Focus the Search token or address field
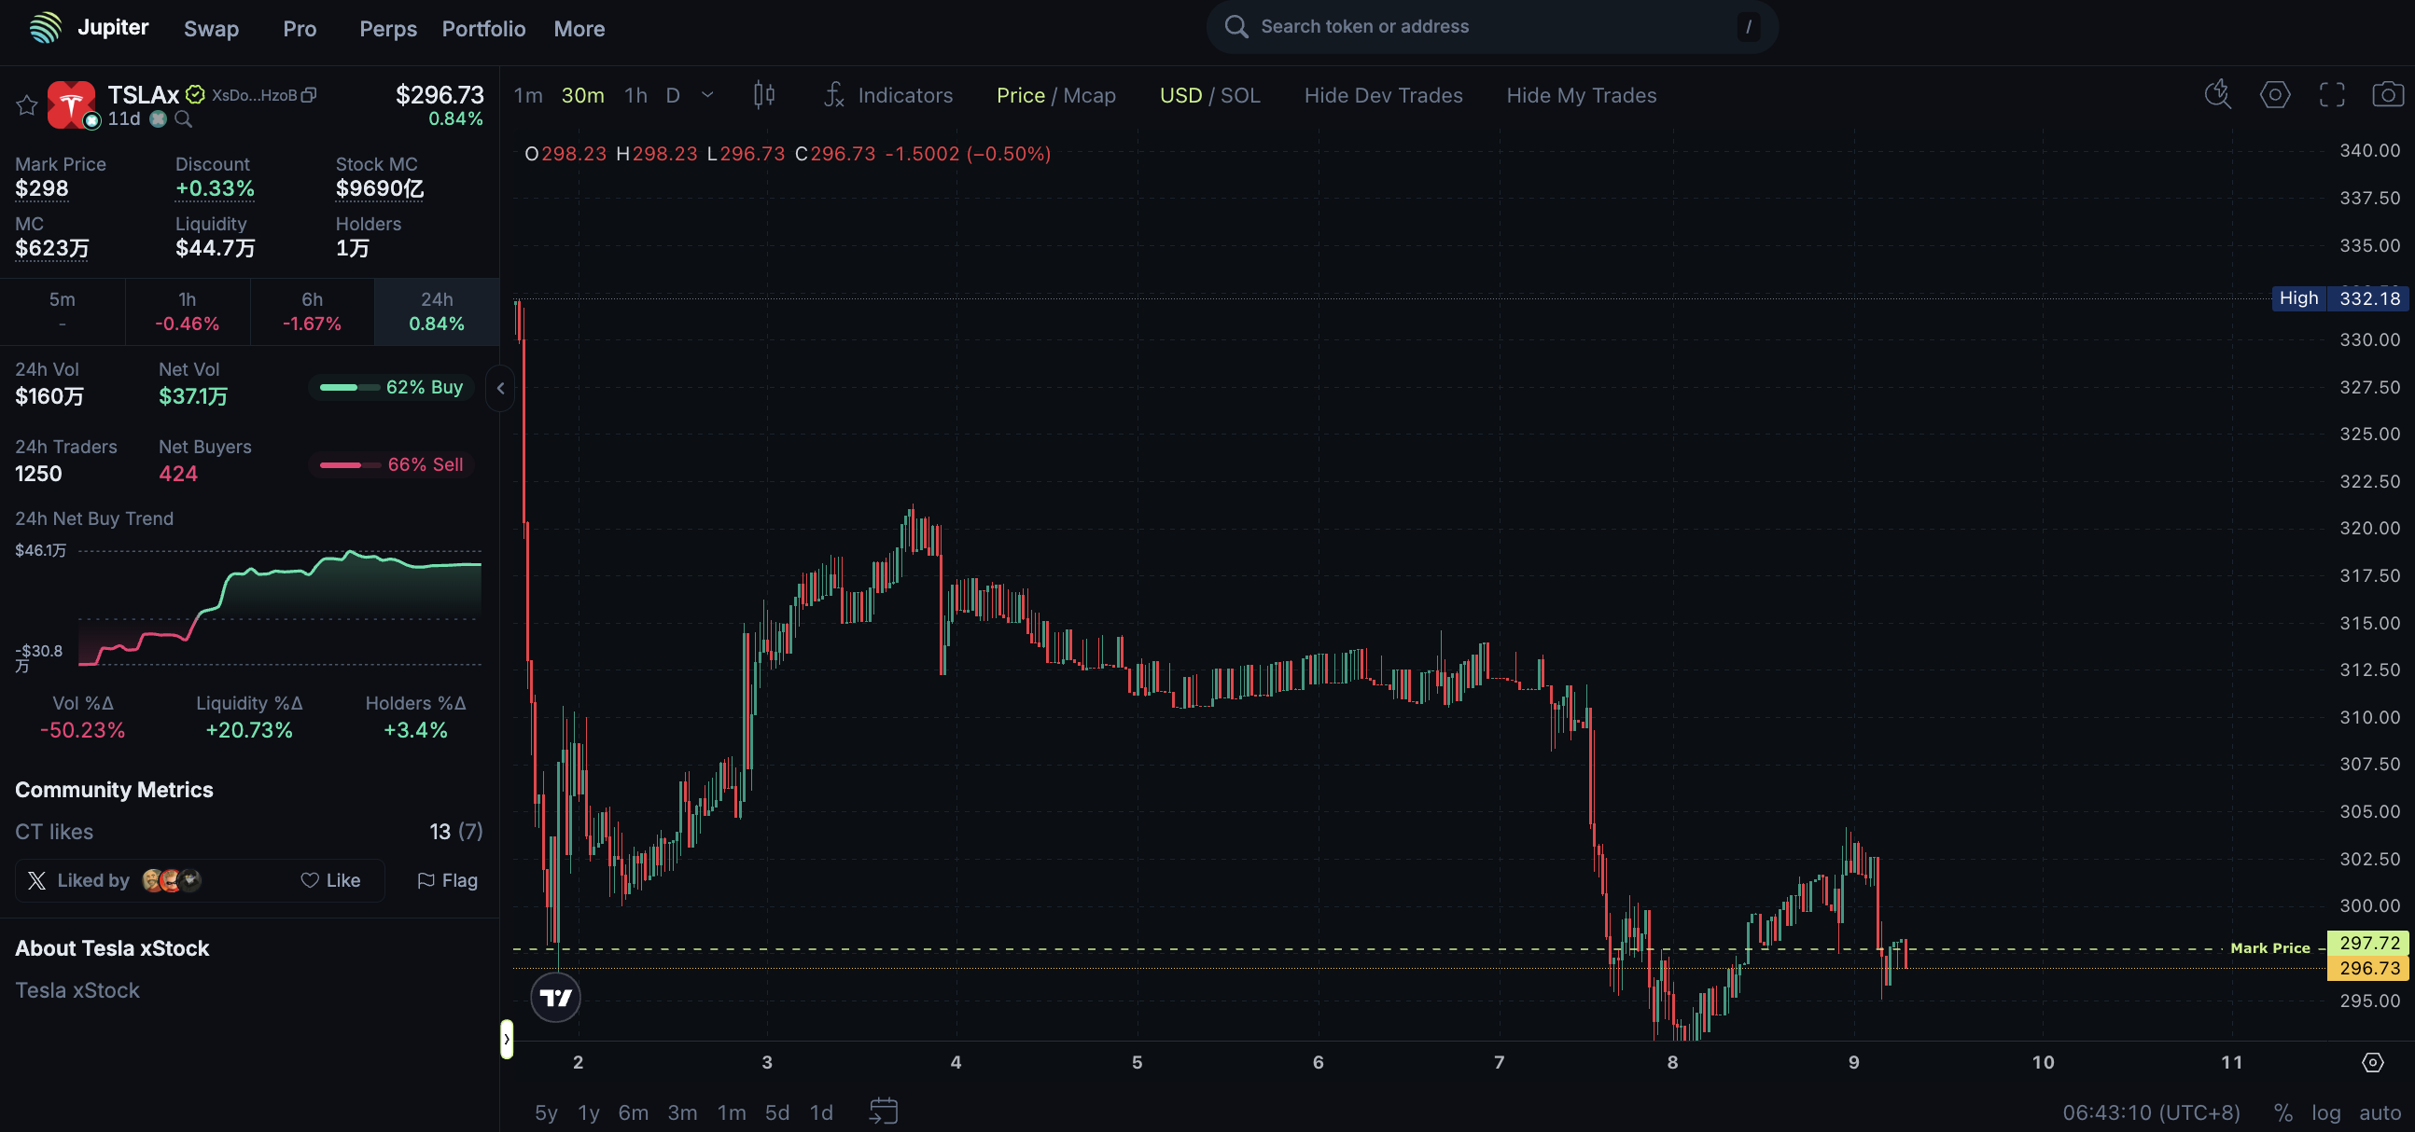 pos(1490,26)
